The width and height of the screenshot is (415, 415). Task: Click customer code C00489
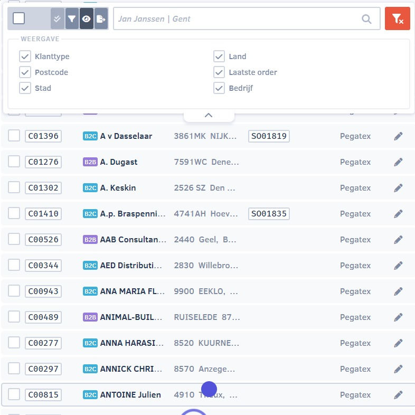click(43, 317)
